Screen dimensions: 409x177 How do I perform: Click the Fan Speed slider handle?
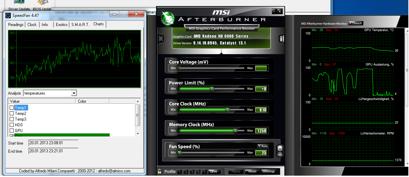(x=179, y=152)
